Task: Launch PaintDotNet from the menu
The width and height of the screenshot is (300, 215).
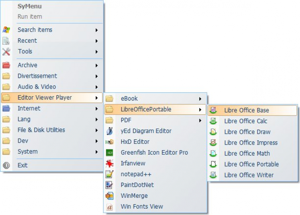Action: tap(137, 185)
